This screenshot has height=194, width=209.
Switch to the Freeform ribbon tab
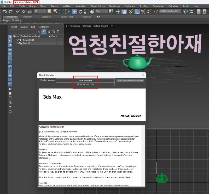pos(28,17)
